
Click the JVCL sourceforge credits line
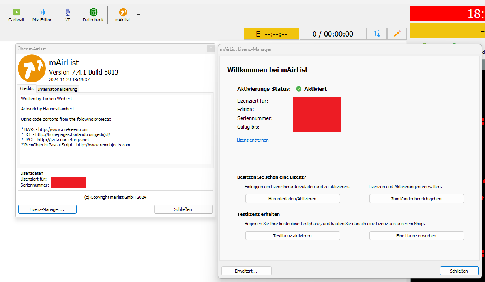pyautogui.click(x=55, y=140)
